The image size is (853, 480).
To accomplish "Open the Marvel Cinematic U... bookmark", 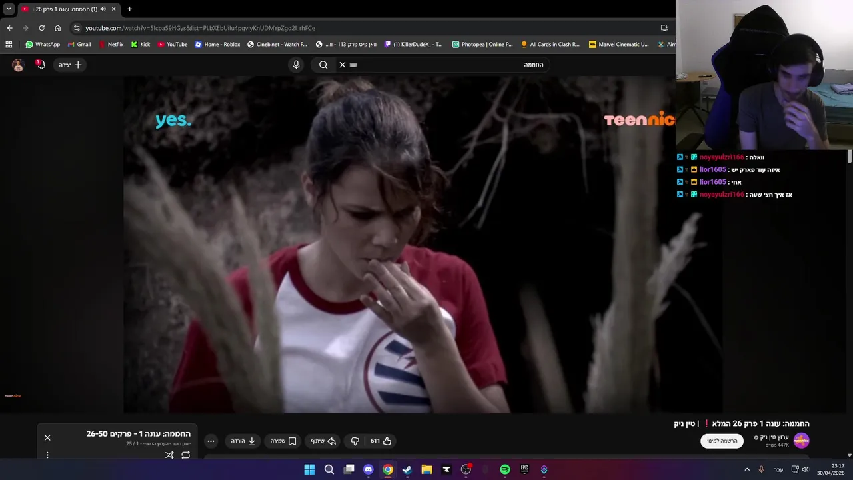I will point(619,45).
